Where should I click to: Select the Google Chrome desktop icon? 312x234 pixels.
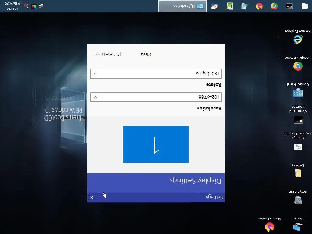pos(298,63)
